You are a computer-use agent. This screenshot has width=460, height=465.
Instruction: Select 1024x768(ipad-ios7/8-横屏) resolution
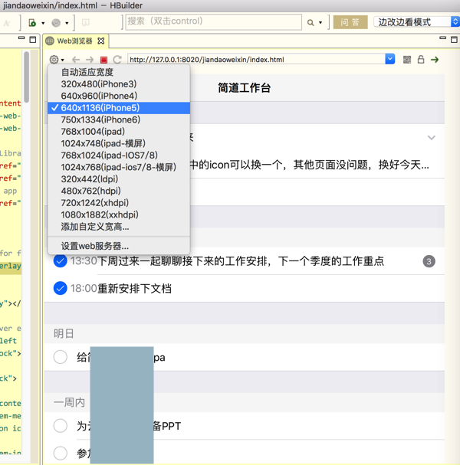point(119,167)
